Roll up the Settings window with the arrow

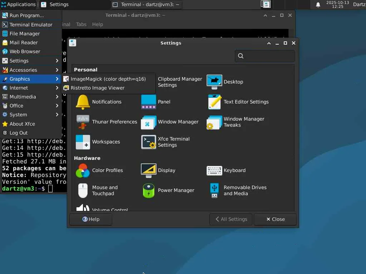pyautogui.click(x=269, y=43)
